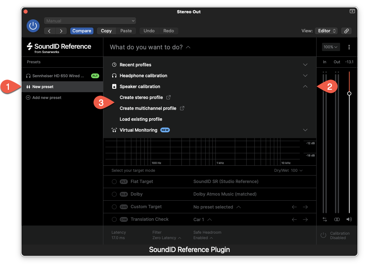
Task: Open the three-dot options menu
Action: [x=349, y=47]
